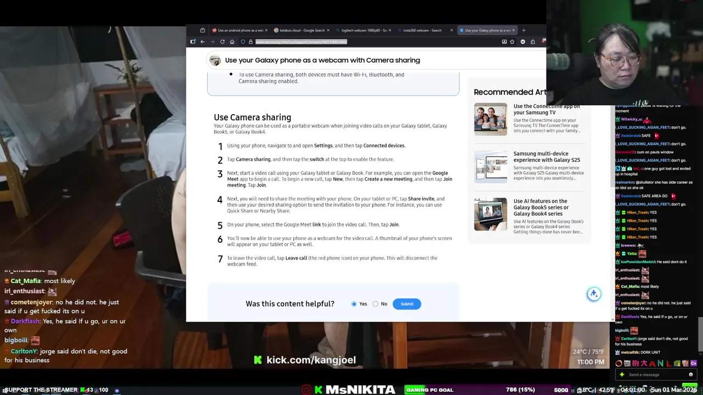Click the green star icon in chat input
Viewport: 703px width, 395px height.
pyautogui.click(x=622, y=375)
